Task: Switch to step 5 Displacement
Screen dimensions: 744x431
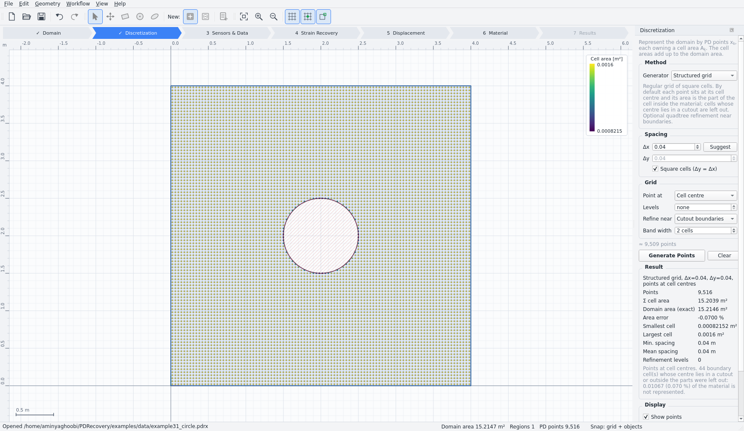Action: (406, 33)
